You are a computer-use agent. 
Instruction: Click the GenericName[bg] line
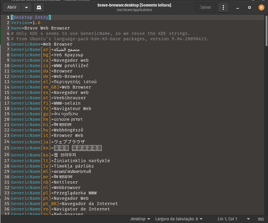click(x=47, y=55)
